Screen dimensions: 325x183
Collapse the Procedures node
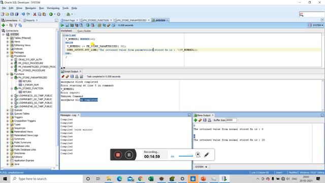click(x=8, y=56)
